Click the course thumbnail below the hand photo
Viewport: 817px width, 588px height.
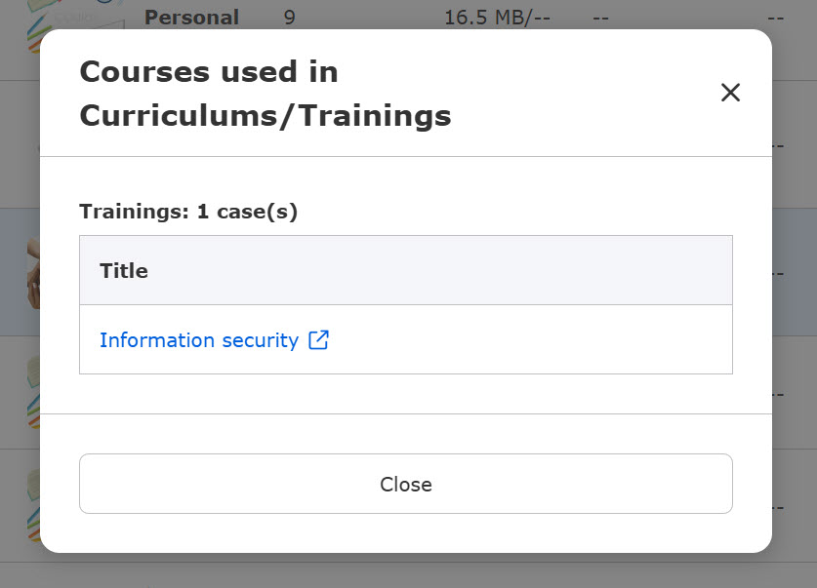point(33,392)
